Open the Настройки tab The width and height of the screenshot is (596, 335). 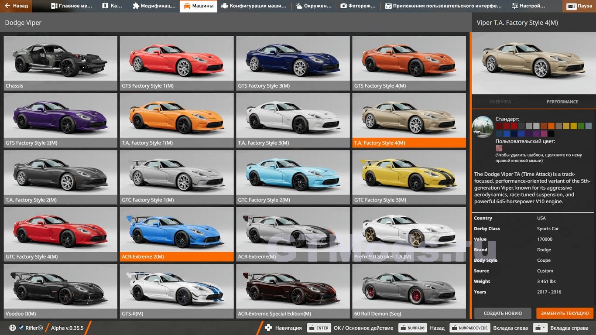pyautogui.click(x=528, y=6)
